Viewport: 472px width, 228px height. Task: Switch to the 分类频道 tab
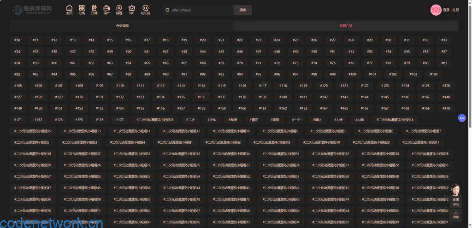(122, 26)
